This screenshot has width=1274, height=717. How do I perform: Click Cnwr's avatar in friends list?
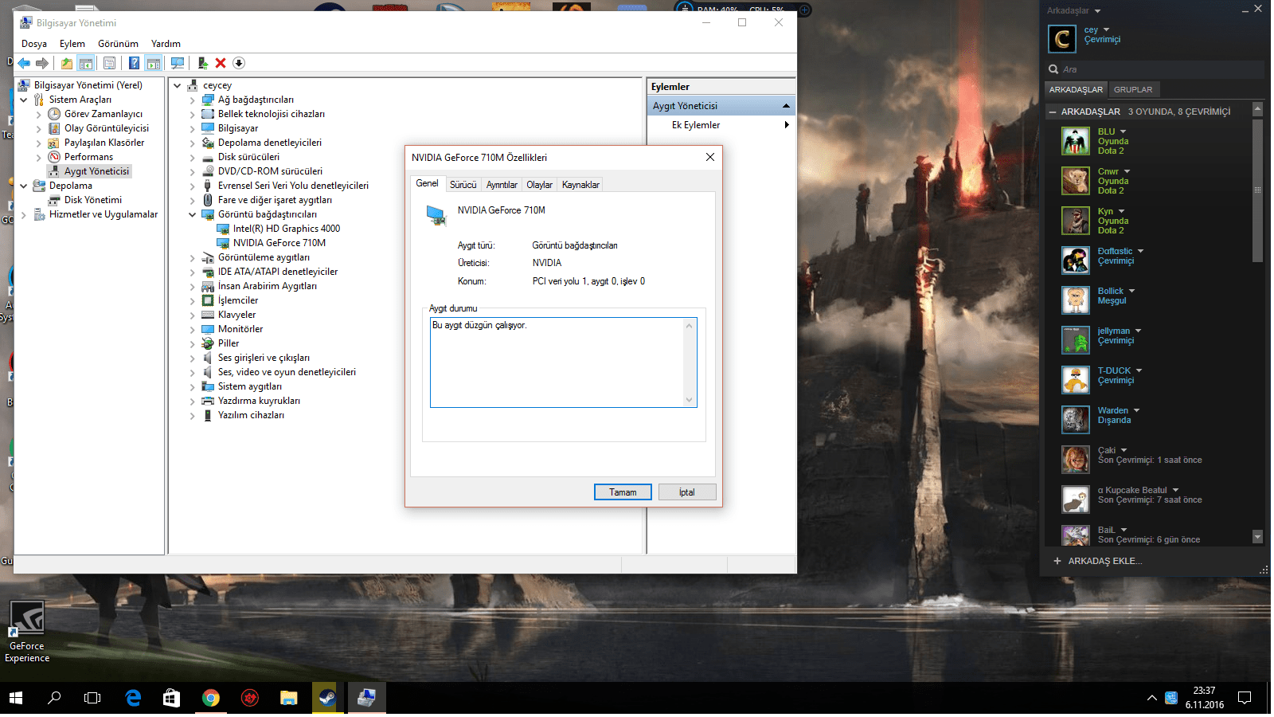point(1076,181)
